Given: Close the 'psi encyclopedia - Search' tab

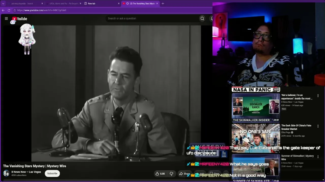Looking at the screenshot, I should click(42, 4).
